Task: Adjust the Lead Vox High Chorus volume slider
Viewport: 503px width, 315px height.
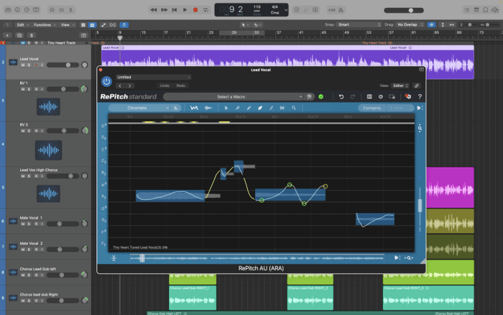Action: pos(63,176)
